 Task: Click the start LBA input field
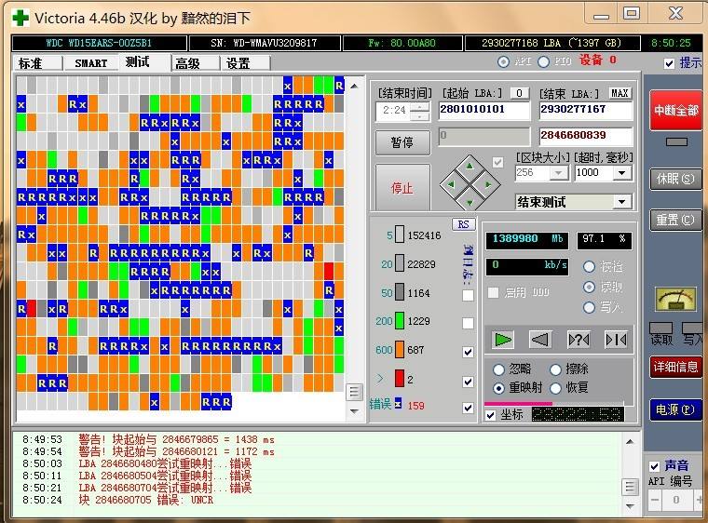pyautogui.click(x=483, y=110)
